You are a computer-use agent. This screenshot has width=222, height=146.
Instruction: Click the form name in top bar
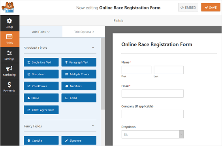click(130, 8)
